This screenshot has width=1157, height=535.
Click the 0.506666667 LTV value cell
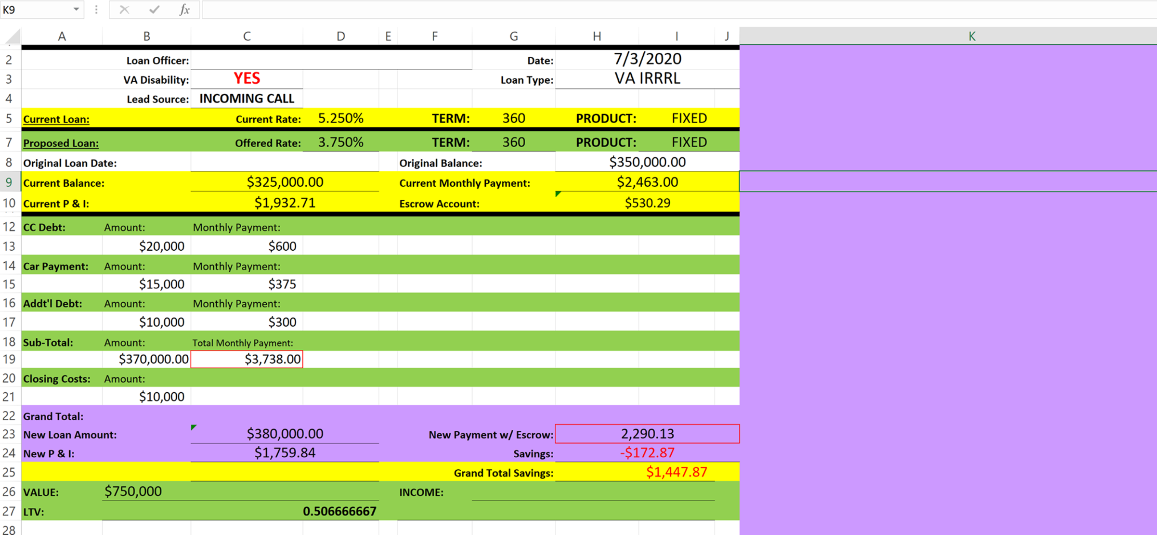[340, 511]
